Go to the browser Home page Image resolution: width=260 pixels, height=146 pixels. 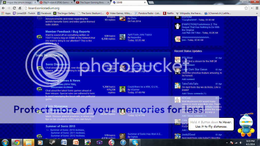20,8
